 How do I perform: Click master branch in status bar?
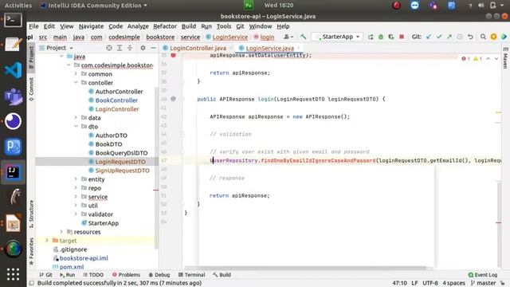(x=484, y=283)
